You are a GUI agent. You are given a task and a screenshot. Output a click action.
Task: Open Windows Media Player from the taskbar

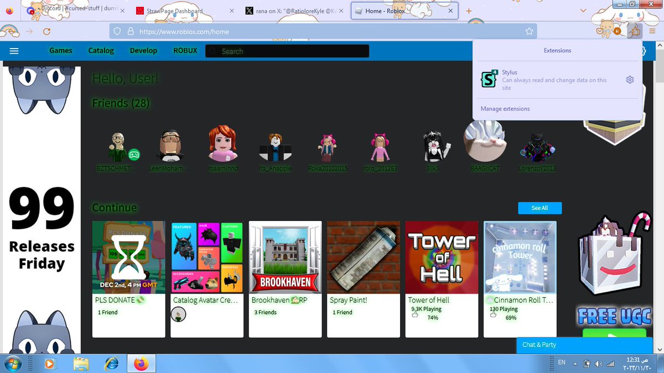tap(49, 364)
